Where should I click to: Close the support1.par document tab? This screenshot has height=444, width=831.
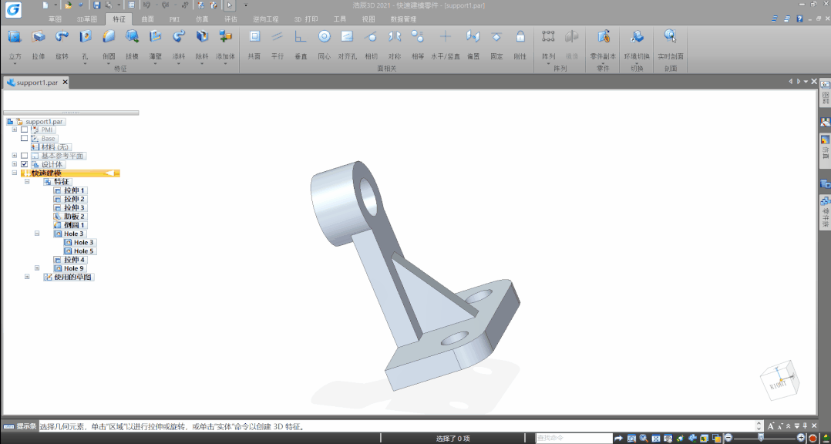[x=66, y=82]
